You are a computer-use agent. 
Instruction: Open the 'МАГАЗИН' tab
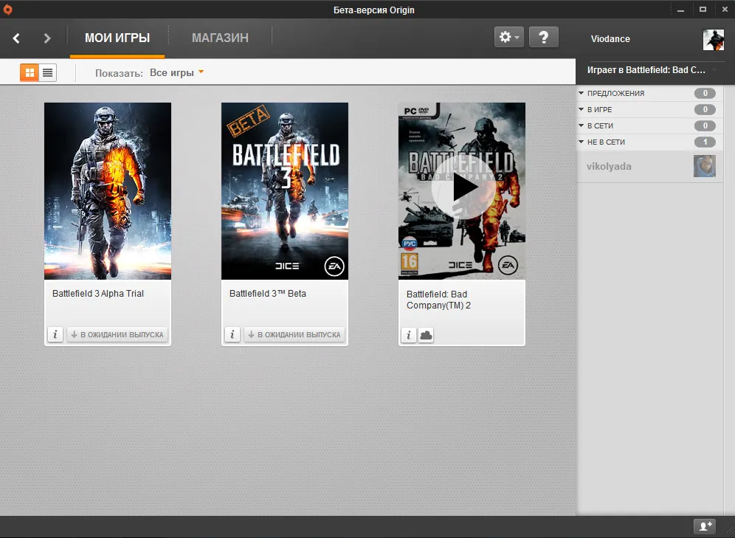(220, 38)
